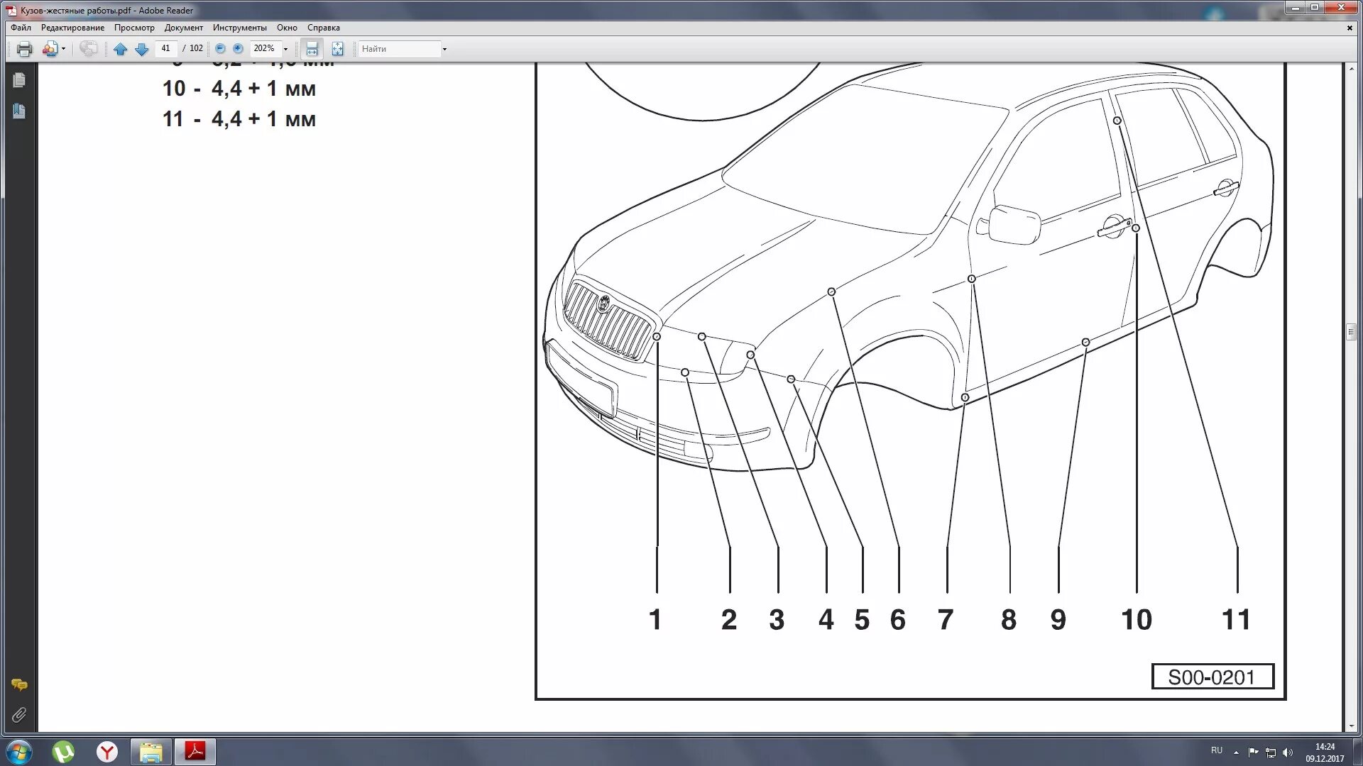Open the Окно menu

tap(287, 28)
